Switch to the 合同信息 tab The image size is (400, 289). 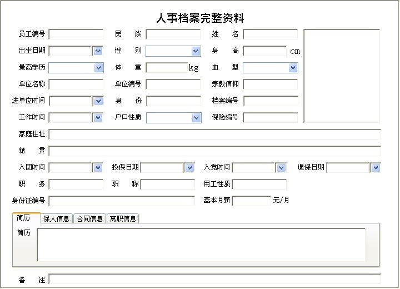tap(89, 218)
